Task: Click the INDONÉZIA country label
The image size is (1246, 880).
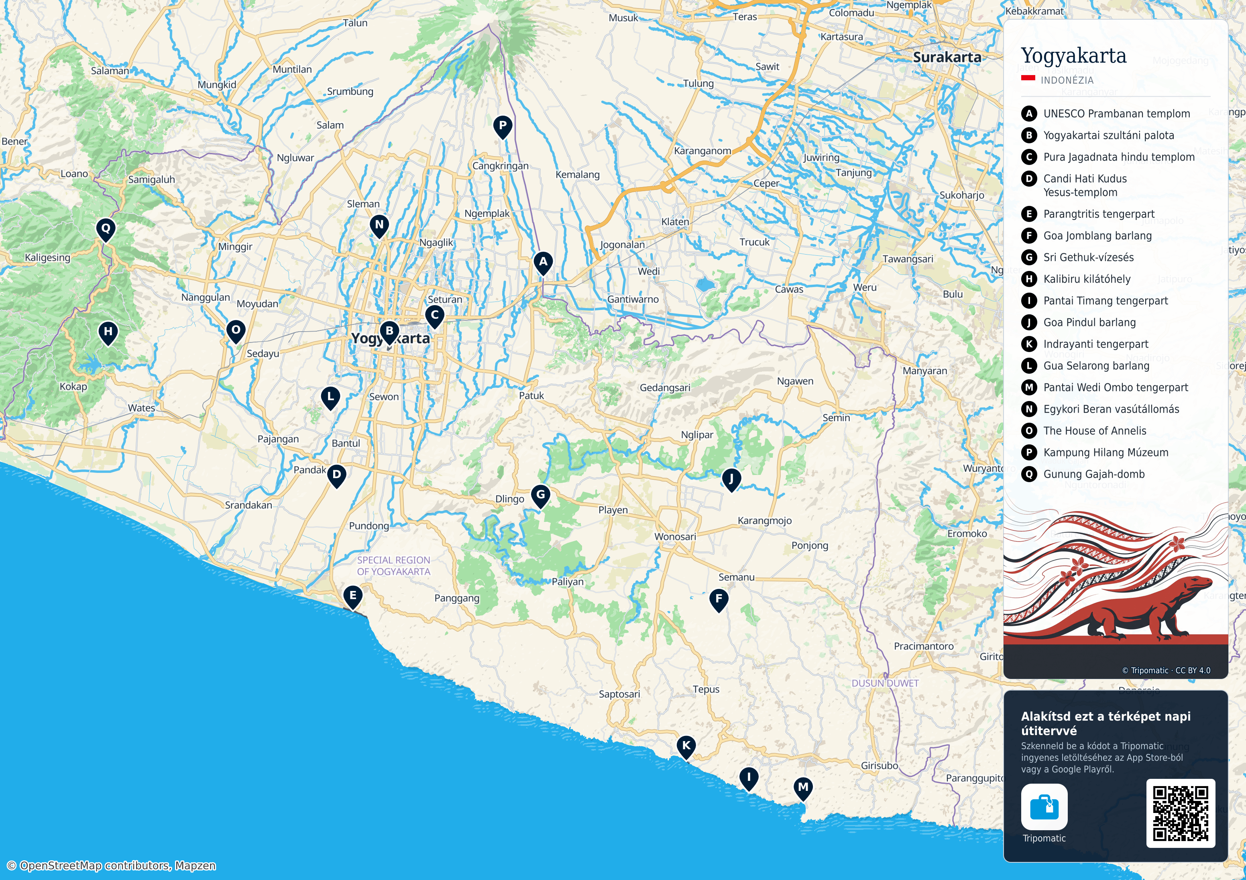Action: tap(1067, 80)
